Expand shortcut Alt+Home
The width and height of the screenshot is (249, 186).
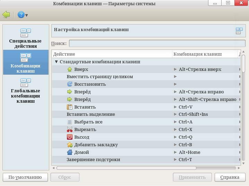tap(175, 152)
